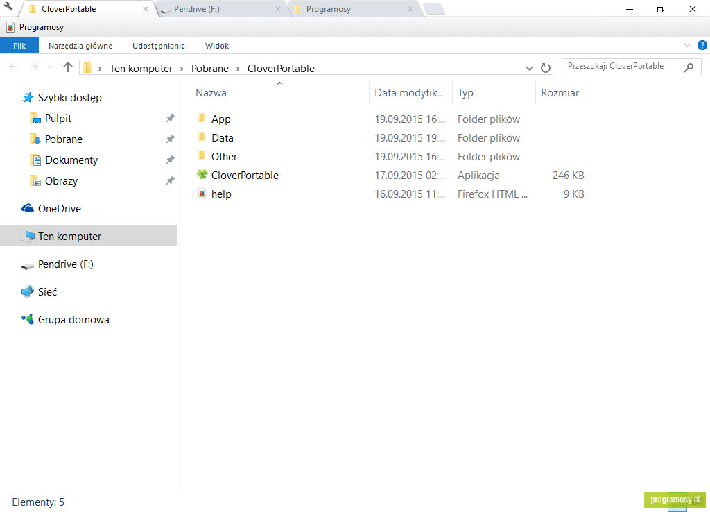The width and height of the screenshot is (710, 512).
Task: Select Ten komputer in address path
Action: 141,69
